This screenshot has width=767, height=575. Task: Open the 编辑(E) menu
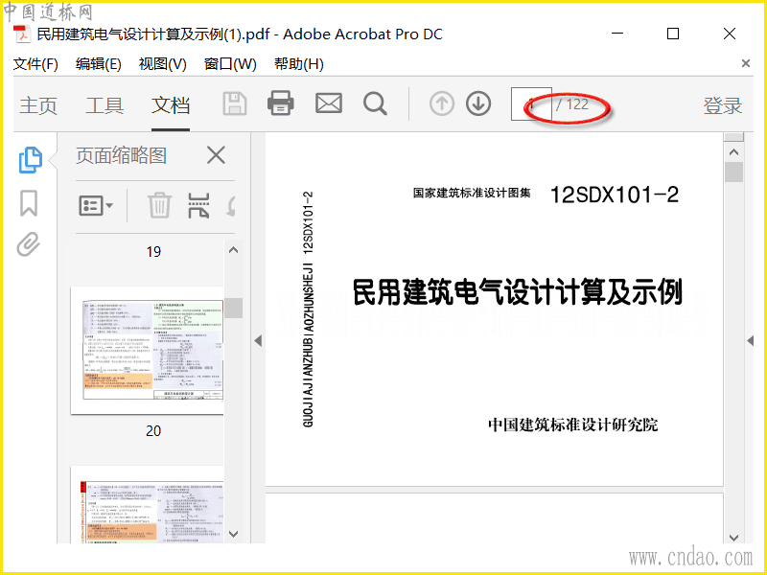point(99,64)
